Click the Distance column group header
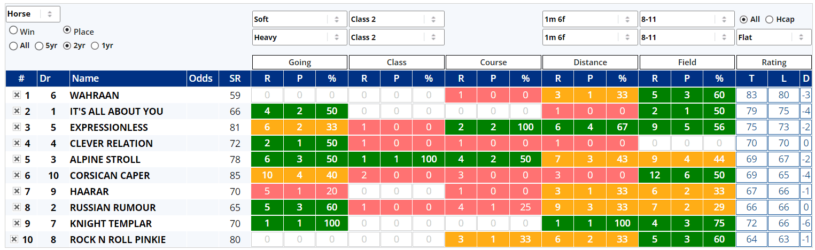The image size is (815, 250). (x=590, y=62)
